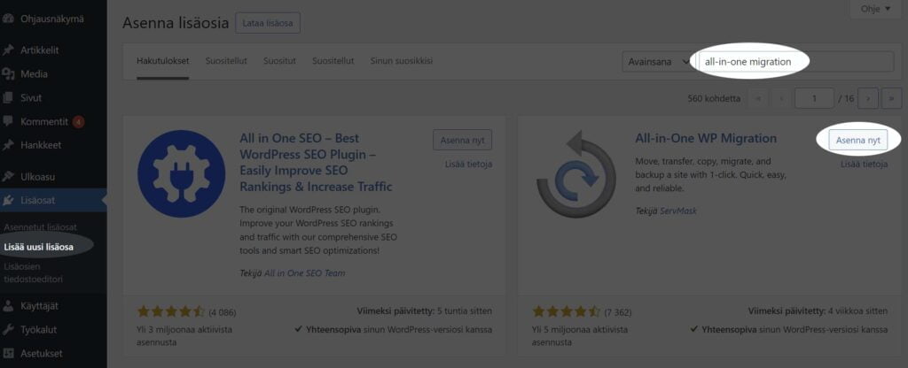Jump to last results page

point(892,98)
